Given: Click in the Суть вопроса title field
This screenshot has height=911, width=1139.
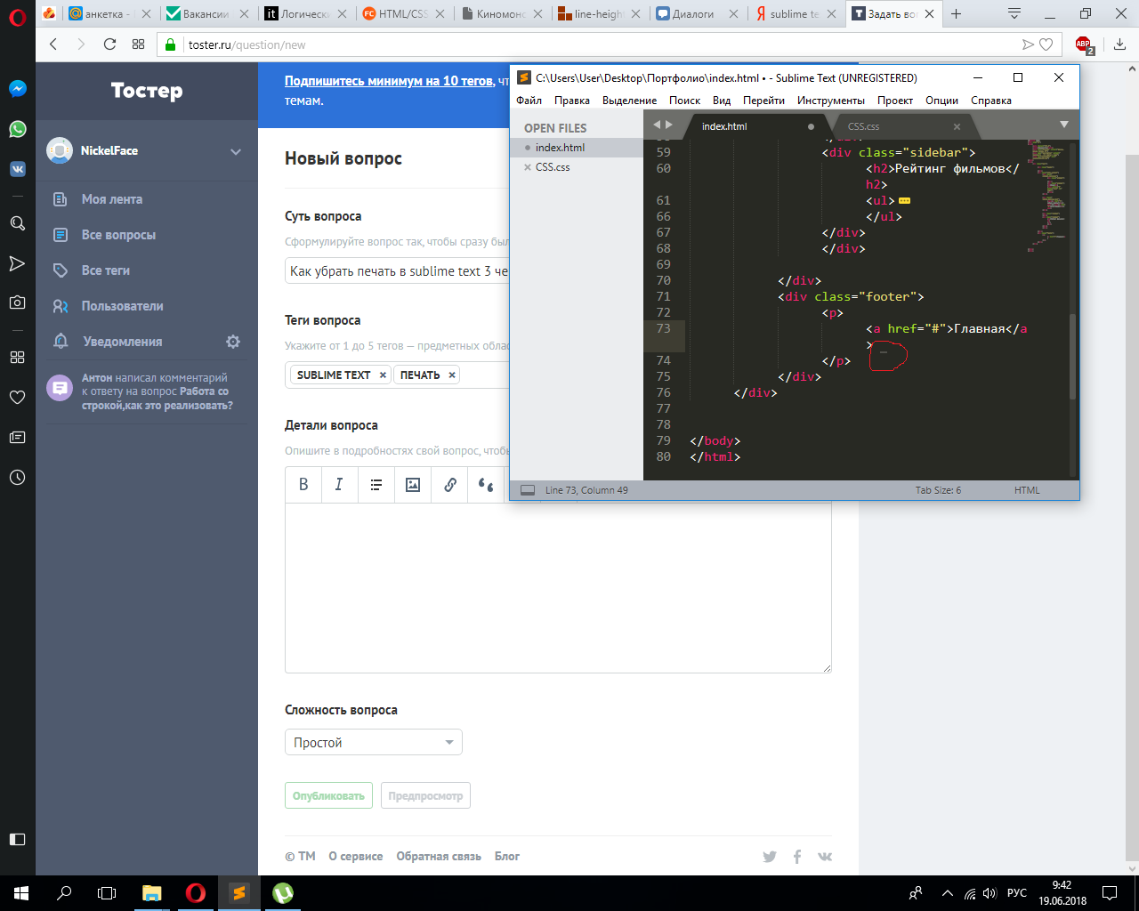Looking at the screenshot, I should 396,271.
